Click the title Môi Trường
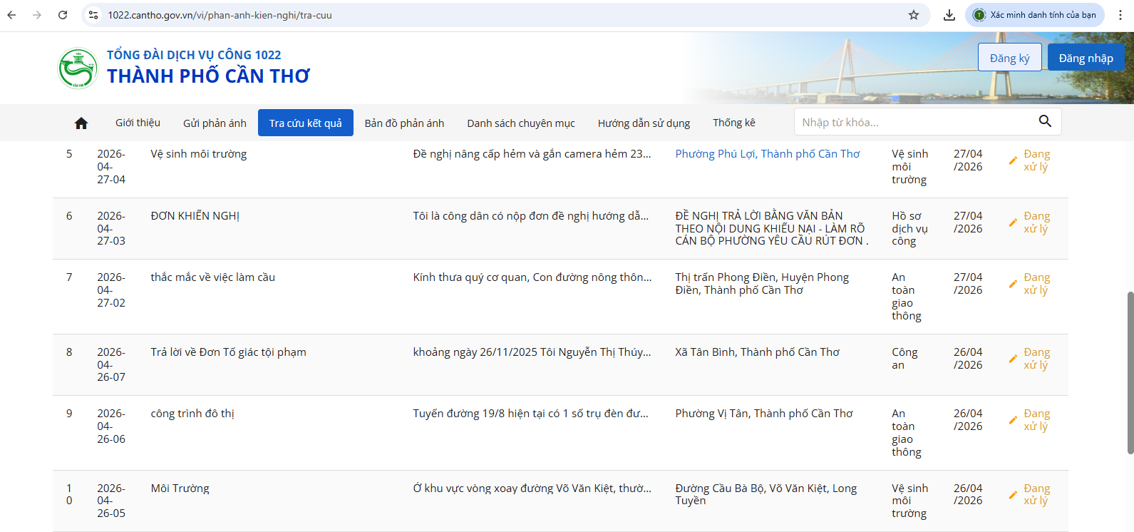The image size is (1134, 532). 180,488
